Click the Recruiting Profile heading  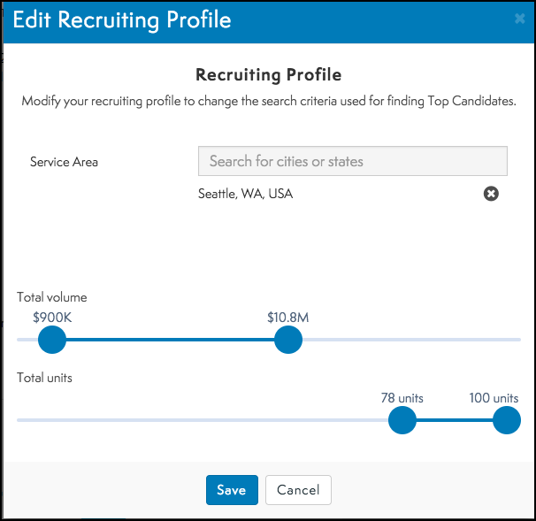pyautogui.click(x=268, y=74)
